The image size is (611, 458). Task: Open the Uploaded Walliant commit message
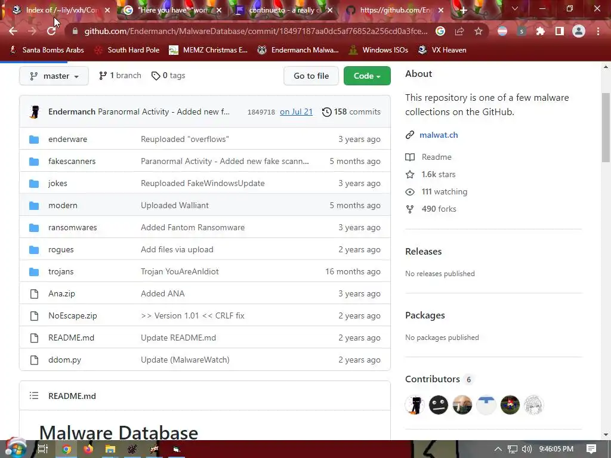175,205
